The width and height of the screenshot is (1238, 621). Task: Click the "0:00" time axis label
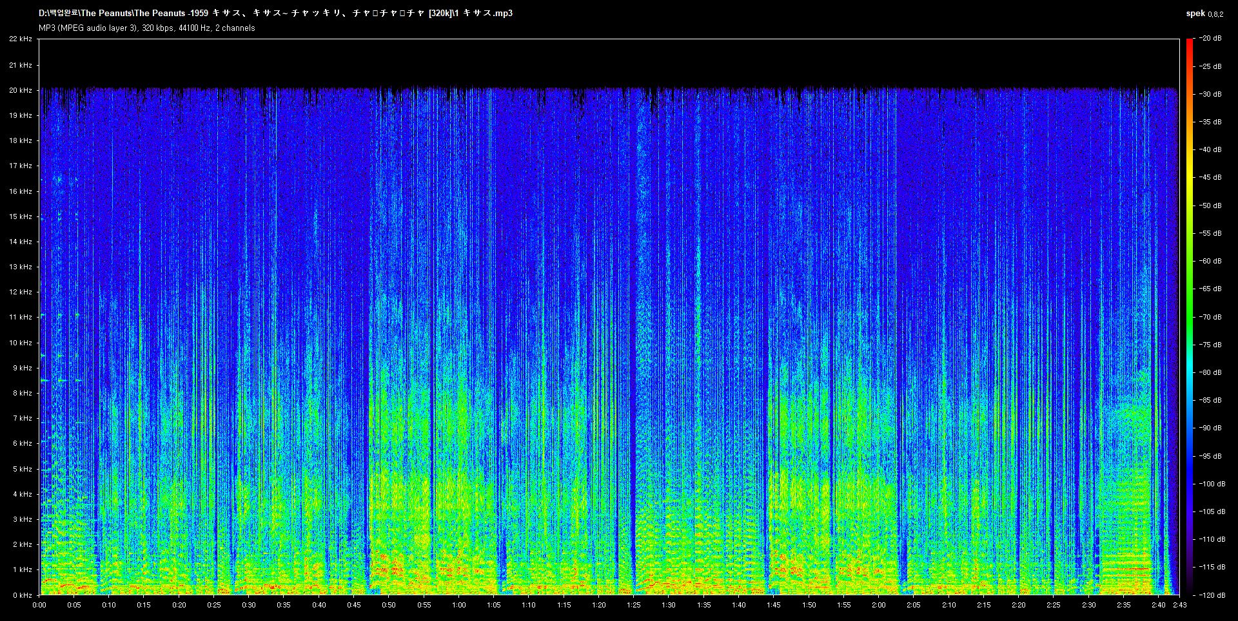tap(39, 605)
